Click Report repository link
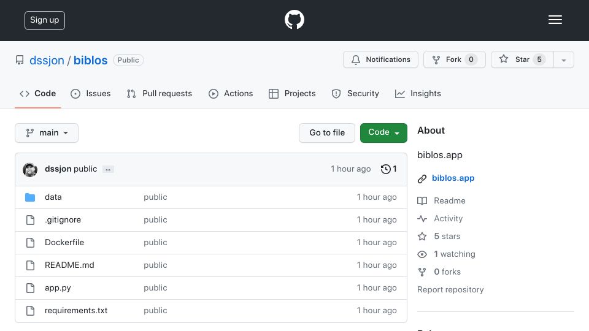 [450, 290]
